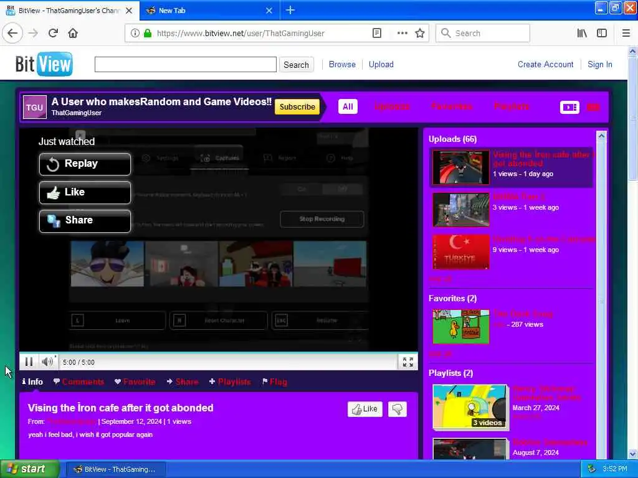
Task: Replay the just watched video
Action: 85,164
